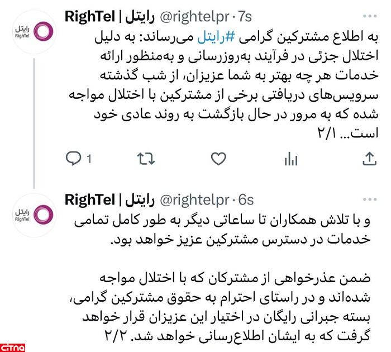Click RighTel display name on the first tweet
Viewport: 391px width, 352px height.
[x=109, y=17]
